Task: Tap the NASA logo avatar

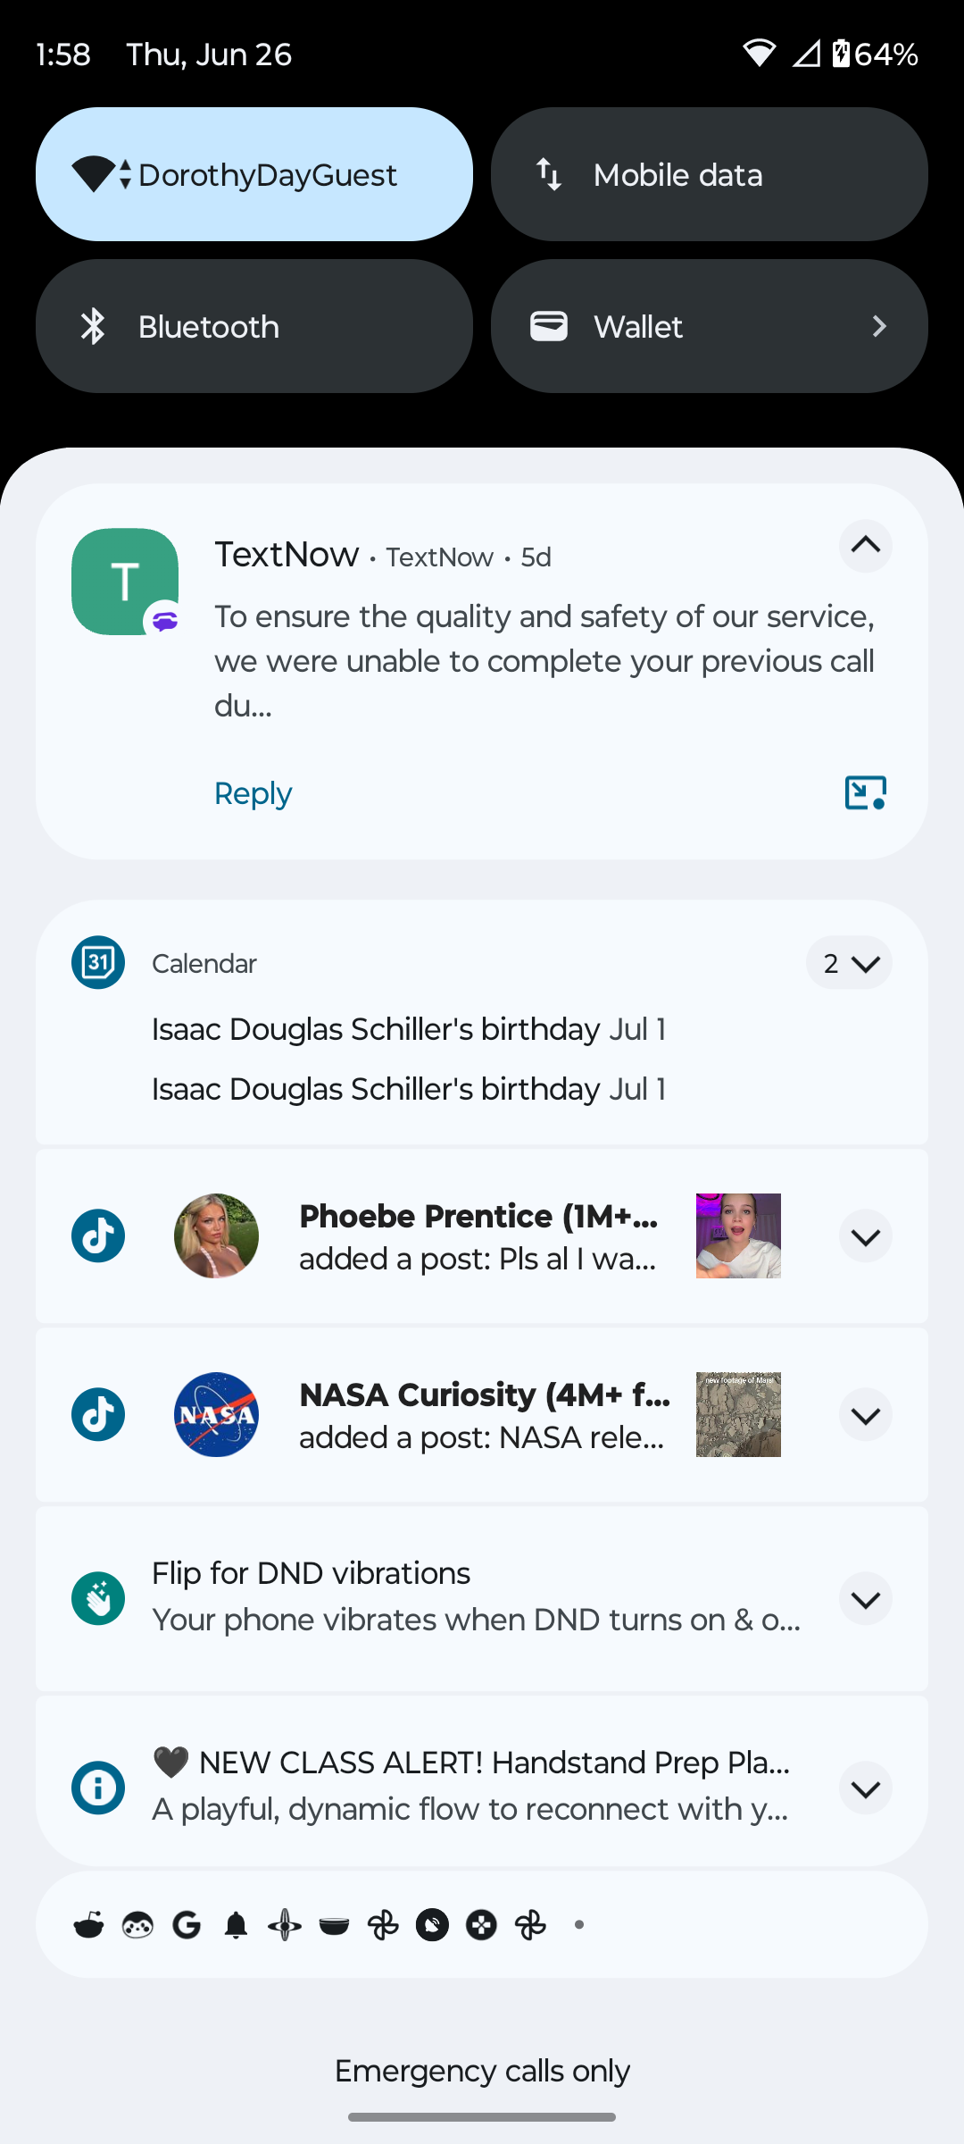Action: pyautogui.click(x=216, y=1415)
